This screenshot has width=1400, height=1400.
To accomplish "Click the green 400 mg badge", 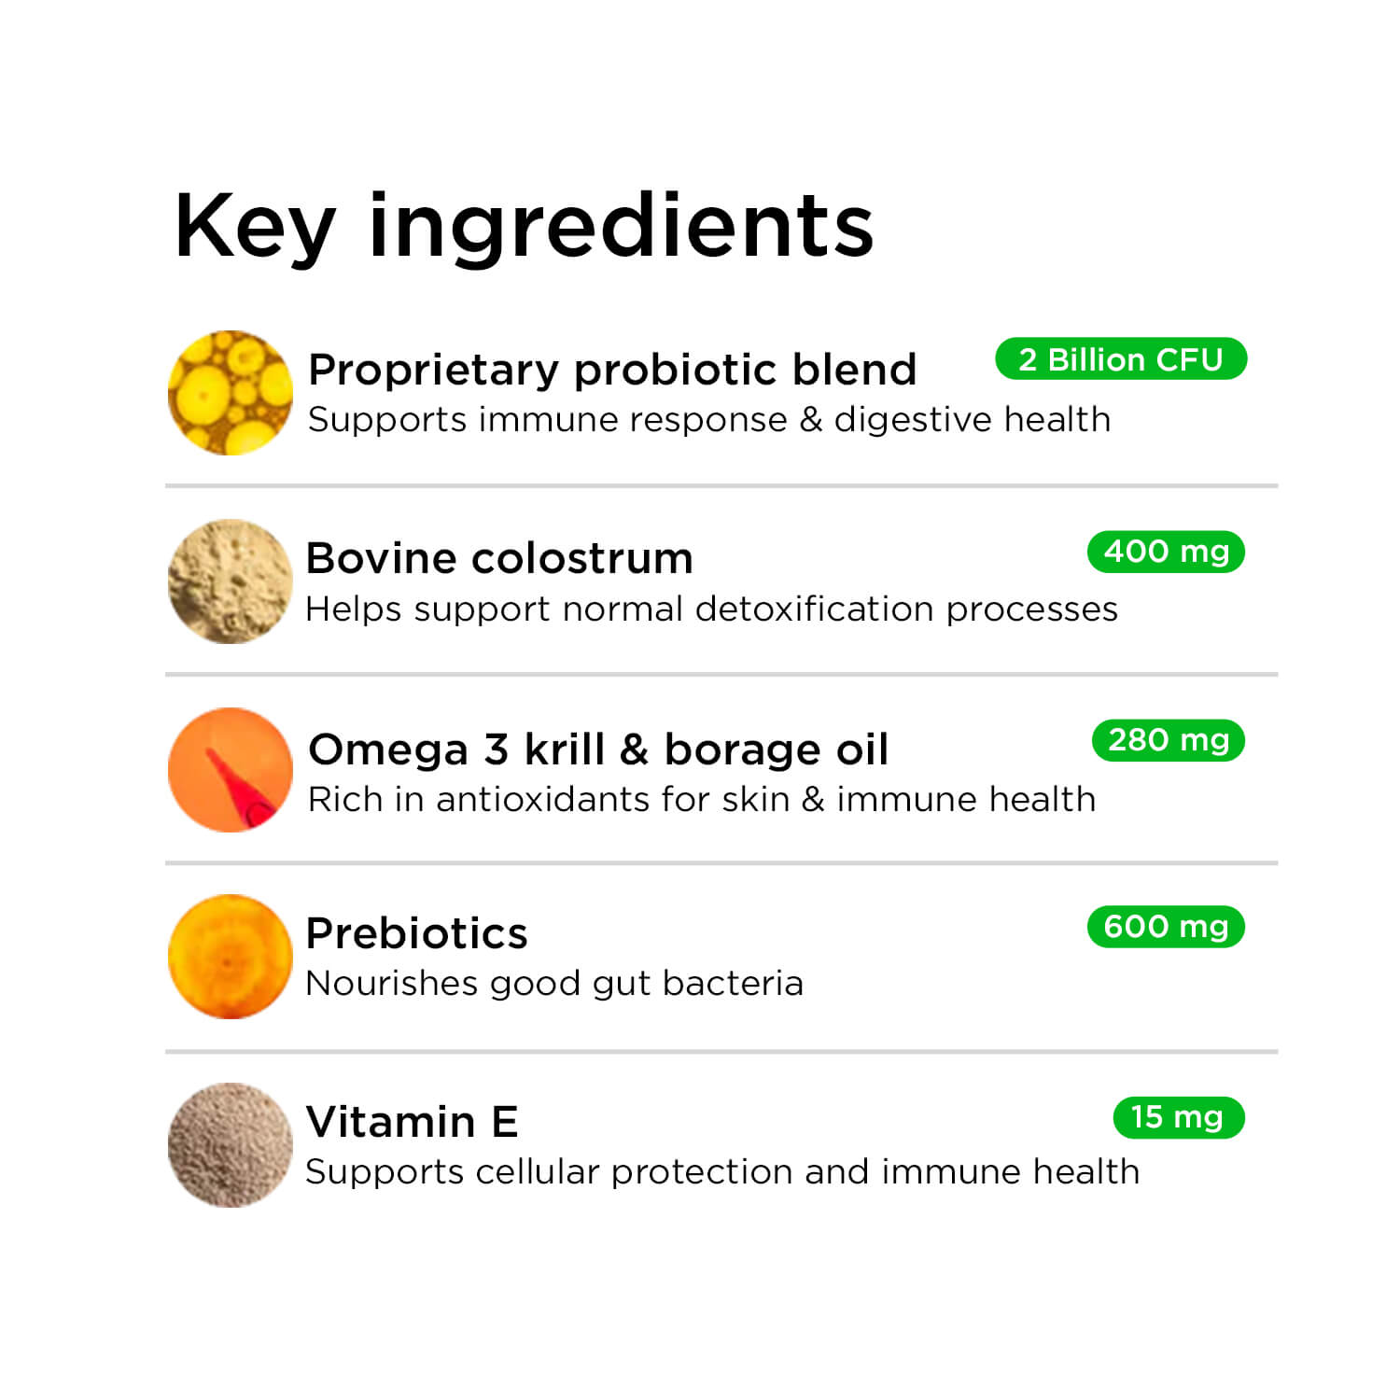I will (1166, 552).
